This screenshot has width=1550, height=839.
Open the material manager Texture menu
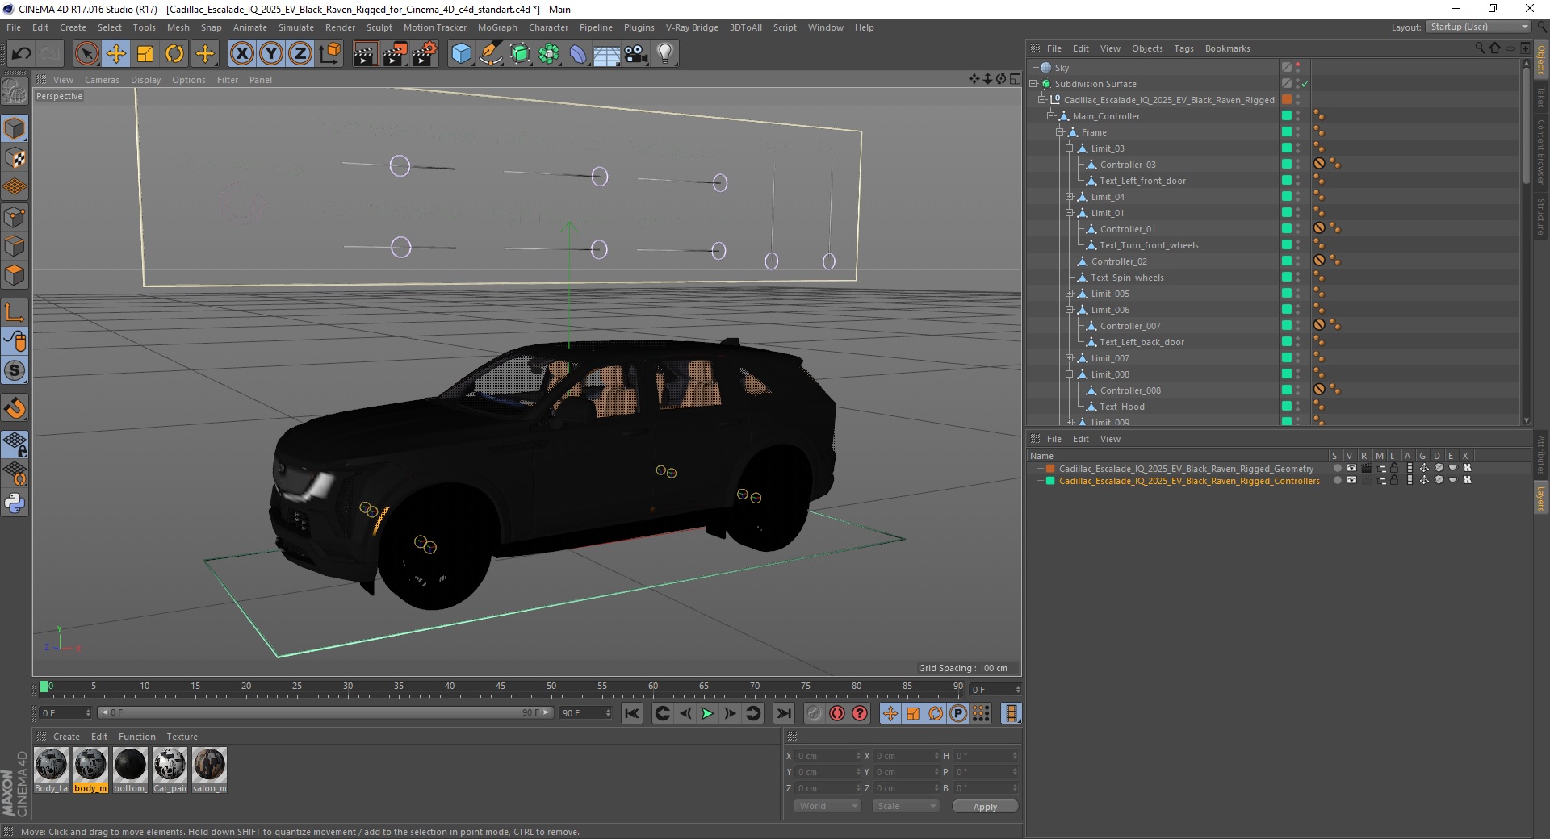coord(182,737)
